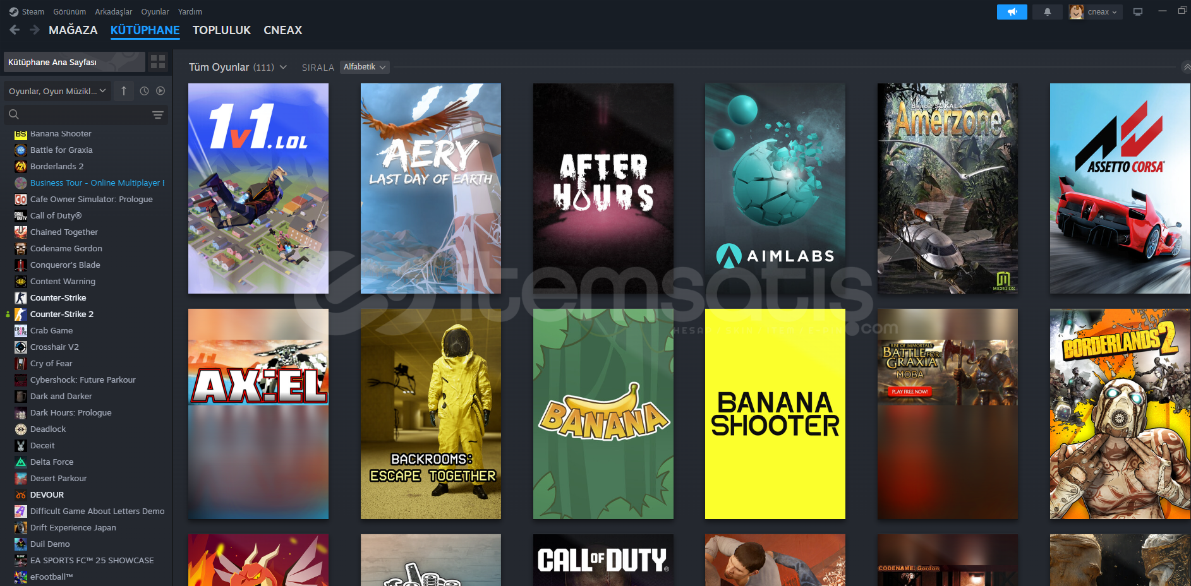The height and width of the screenshot is (586, 1191).
Task: Open the Yardım menu
Action: [x=190, y=11]
